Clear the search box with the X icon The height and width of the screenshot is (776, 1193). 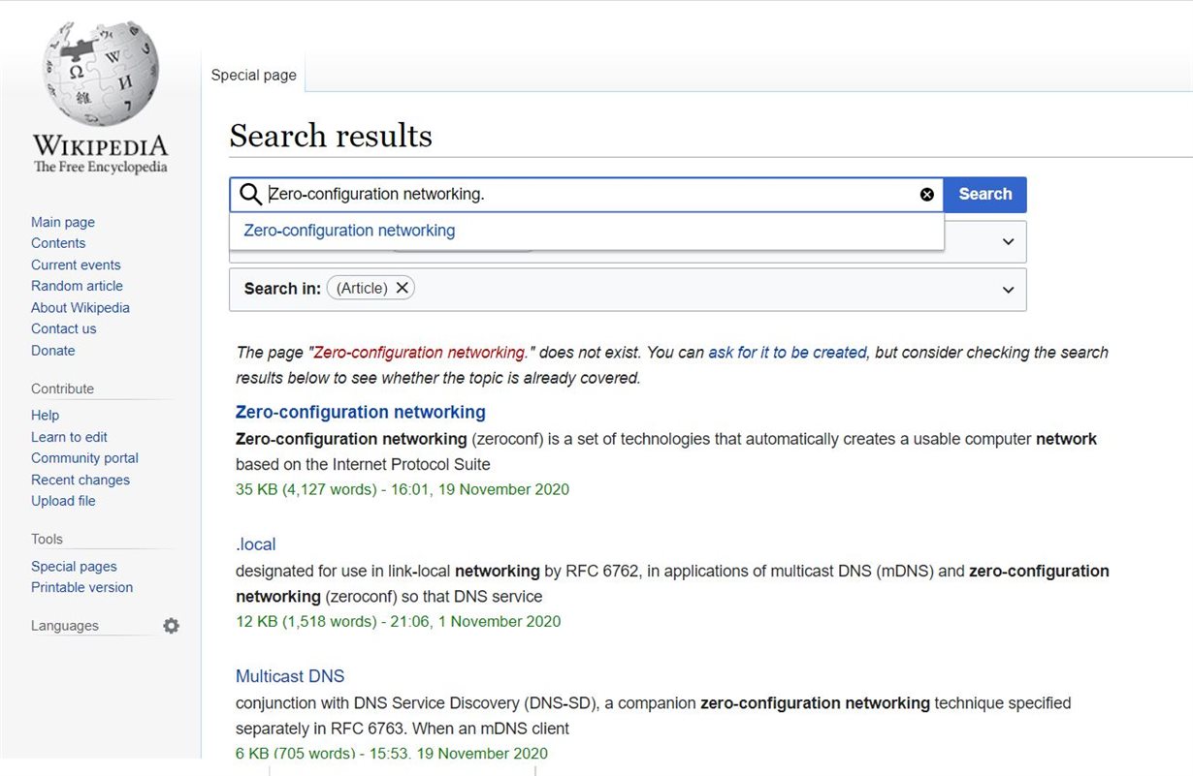926,195
